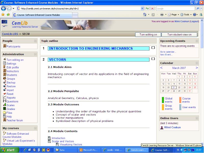Open the Files folder icon
This screenshot has width=204, height=153.
click(5, 112)
